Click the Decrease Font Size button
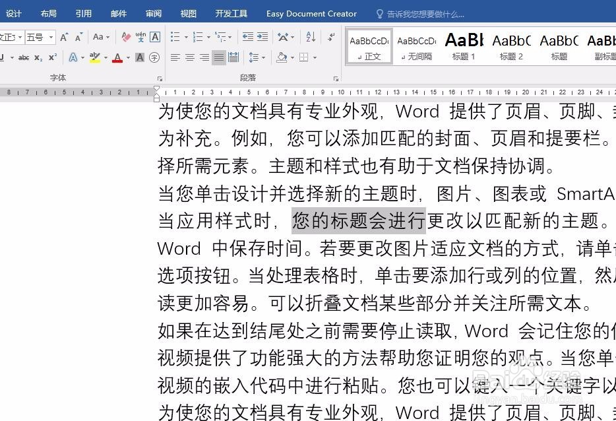616x421 pixels. (x=79, y=38)
